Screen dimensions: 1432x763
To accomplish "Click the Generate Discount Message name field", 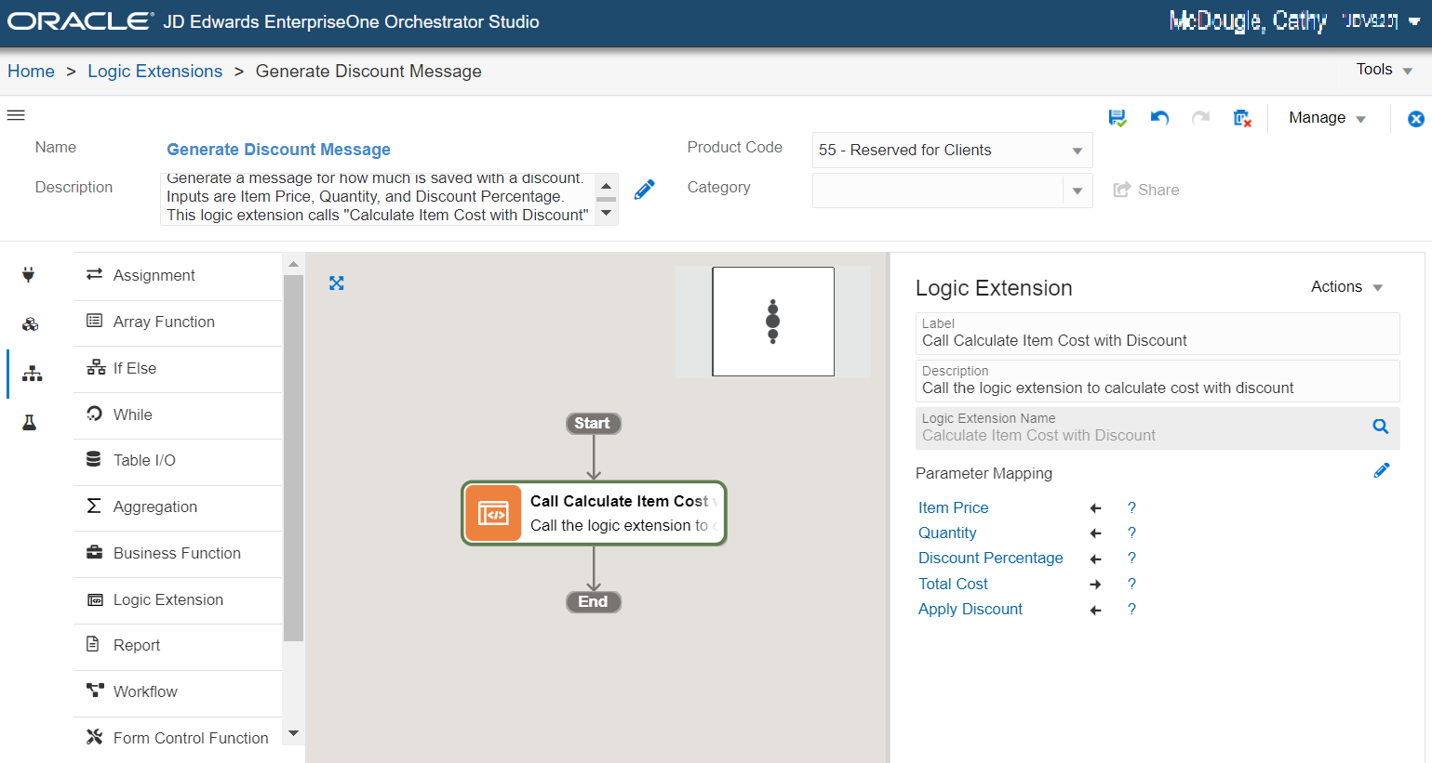I will pos(278,150).
